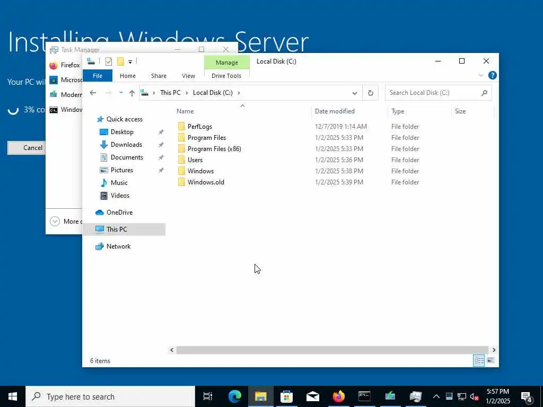Click the horizontal scrollbar left arrow

[172, 350]
